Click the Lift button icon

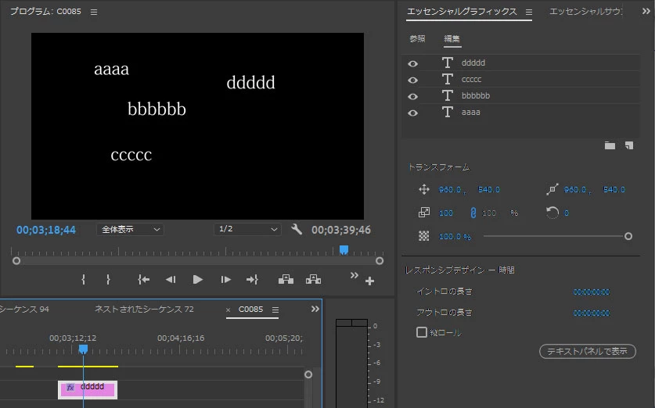point(286,280)
